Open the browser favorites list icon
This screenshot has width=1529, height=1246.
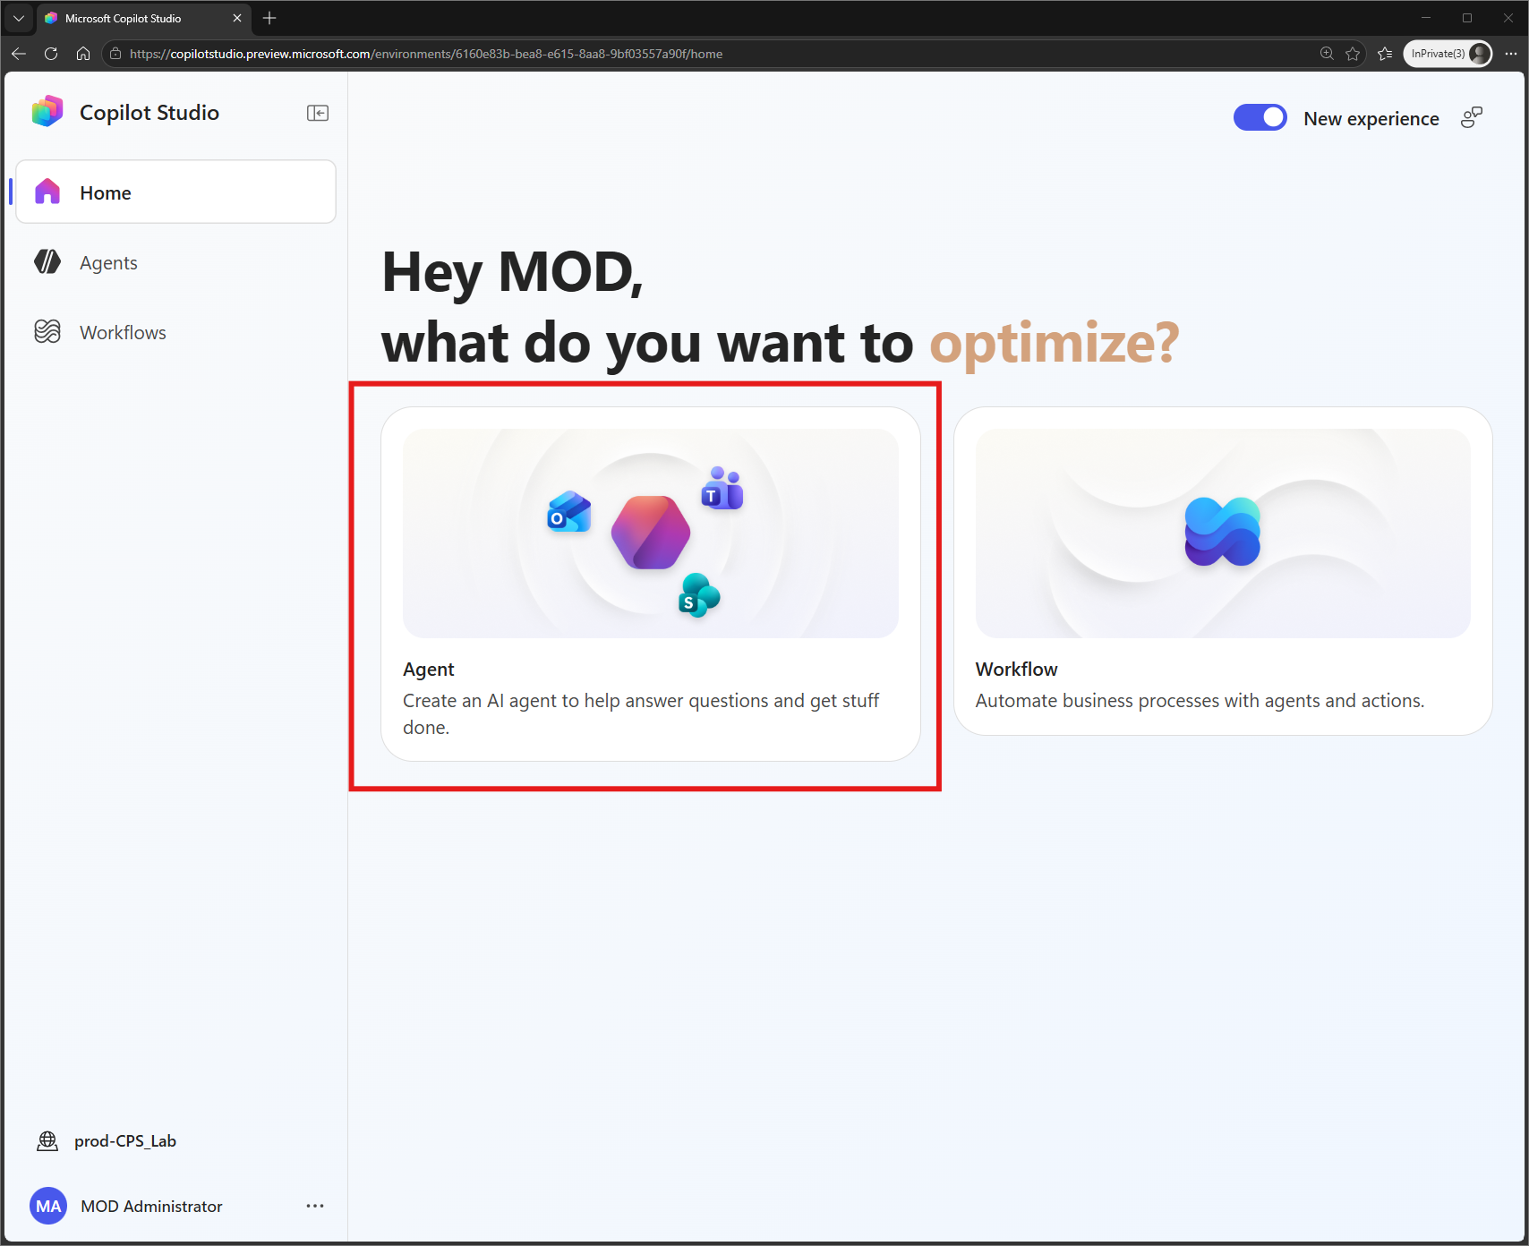point(1385,54)
